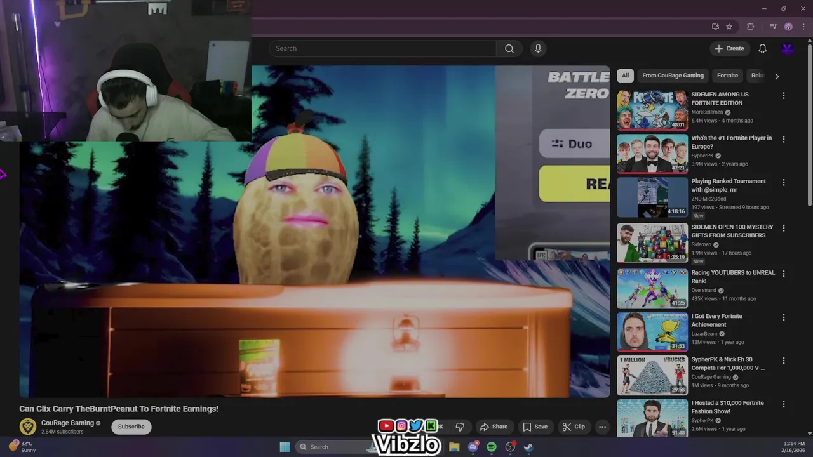Viewport: 813px width, 457px height.
Task: Open options for SIDEMEN OPEN 100 MYSTERY GIFTS
Action: tap(783, 228)
